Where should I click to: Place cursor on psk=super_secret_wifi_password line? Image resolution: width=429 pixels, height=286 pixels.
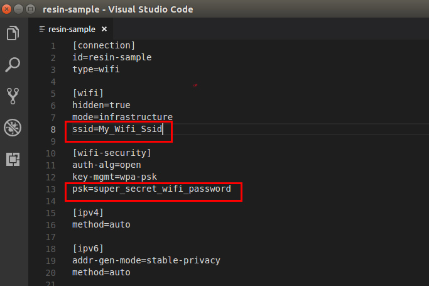[x=151, y=189]
